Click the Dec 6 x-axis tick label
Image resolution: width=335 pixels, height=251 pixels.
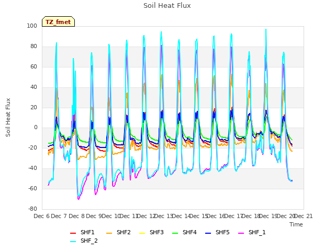click(41, 216)
